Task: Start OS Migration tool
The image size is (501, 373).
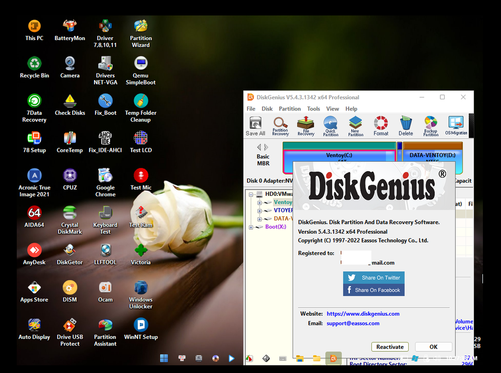Action: (x=456, y=126)
